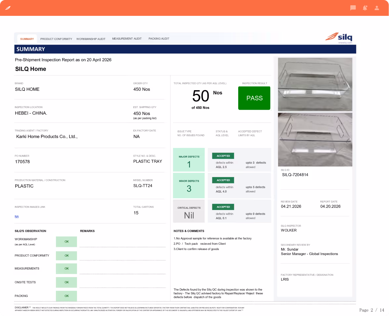389x316 pixels.
Task: Open the NA inspection images link
Action: 17,217
